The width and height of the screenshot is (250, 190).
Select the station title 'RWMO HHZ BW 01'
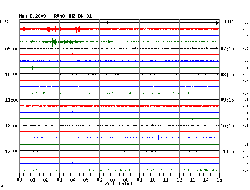[73, 16]
